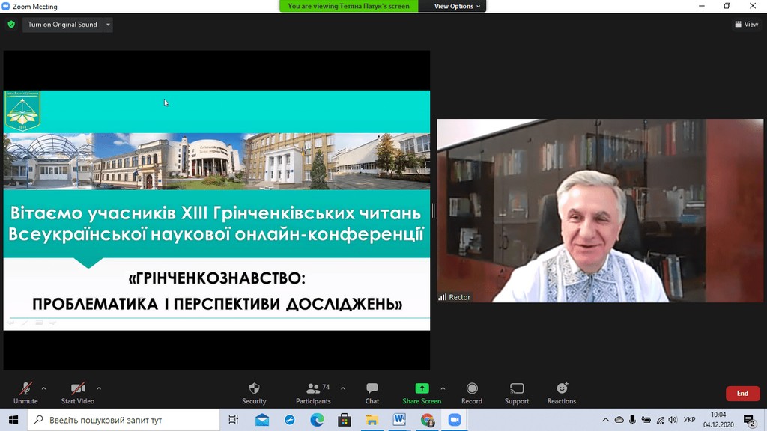The image size is (767, 431).
Task: Expand video options chevron next to Start Video
Action: 98,386
